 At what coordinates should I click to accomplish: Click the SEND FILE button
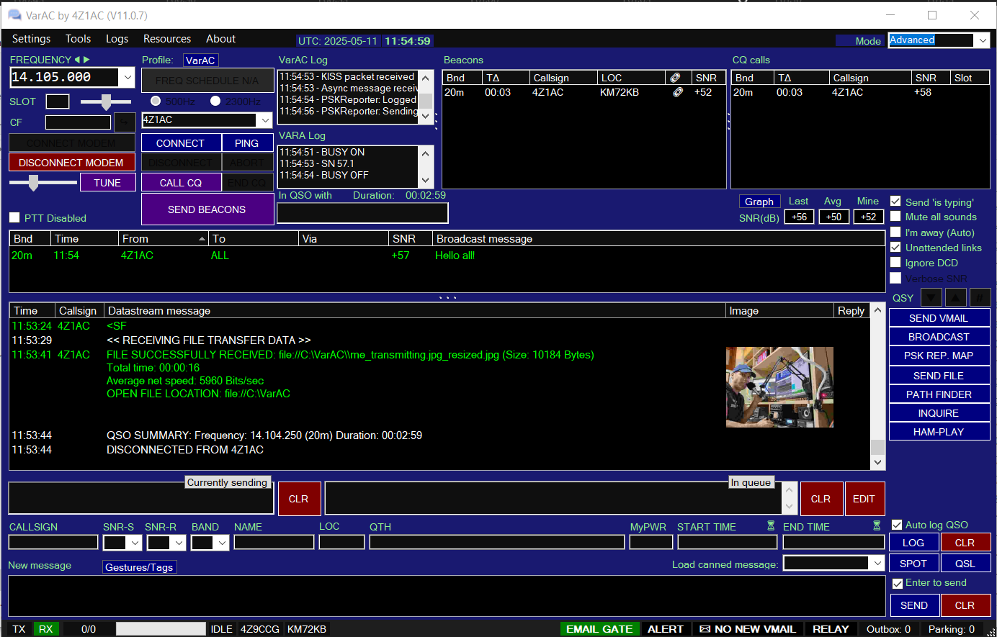tap(939, 376)
